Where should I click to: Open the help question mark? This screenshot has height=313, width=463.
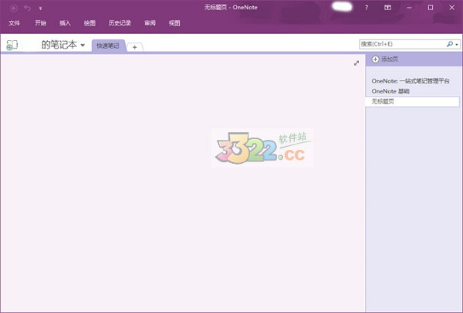(367, 8)
